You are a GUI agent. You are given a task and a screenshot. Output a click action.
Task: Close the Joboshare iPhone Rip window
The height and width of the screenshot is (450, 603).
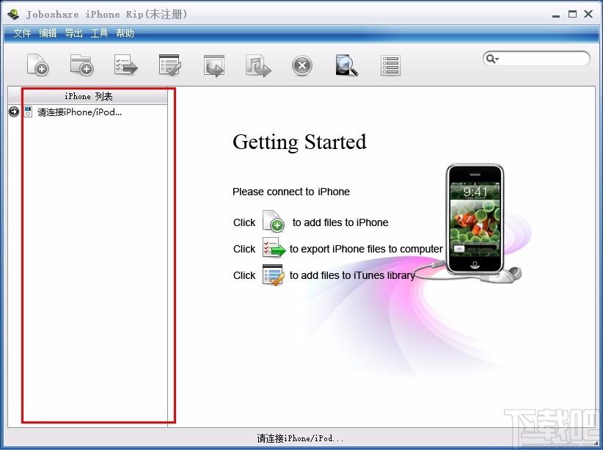(588, 14)
